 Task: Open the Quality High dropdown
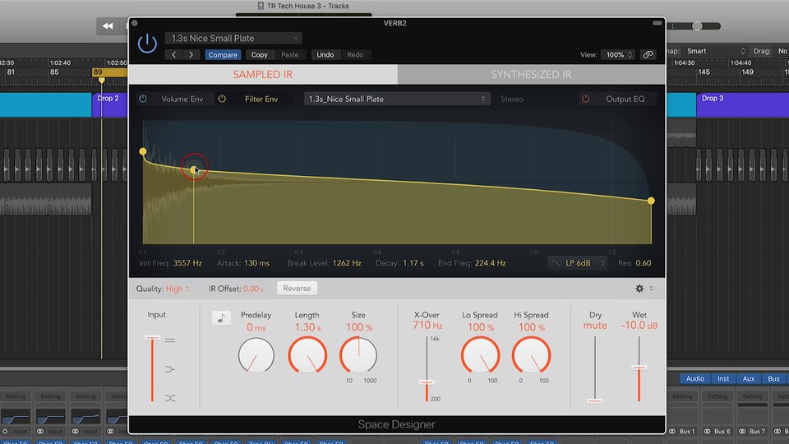pos(178,289)
